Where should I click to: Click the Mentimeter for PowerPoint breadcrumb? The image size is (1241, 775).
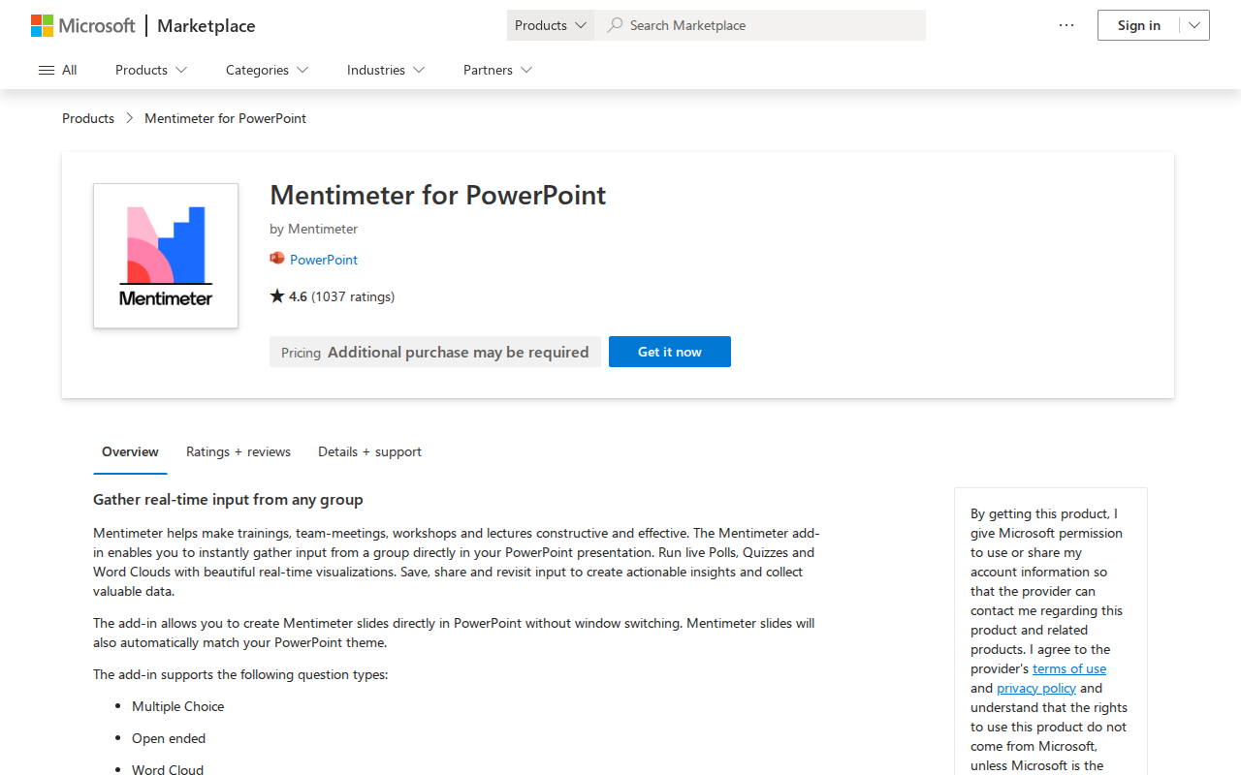pyautogui.click(x=225, y=118)
